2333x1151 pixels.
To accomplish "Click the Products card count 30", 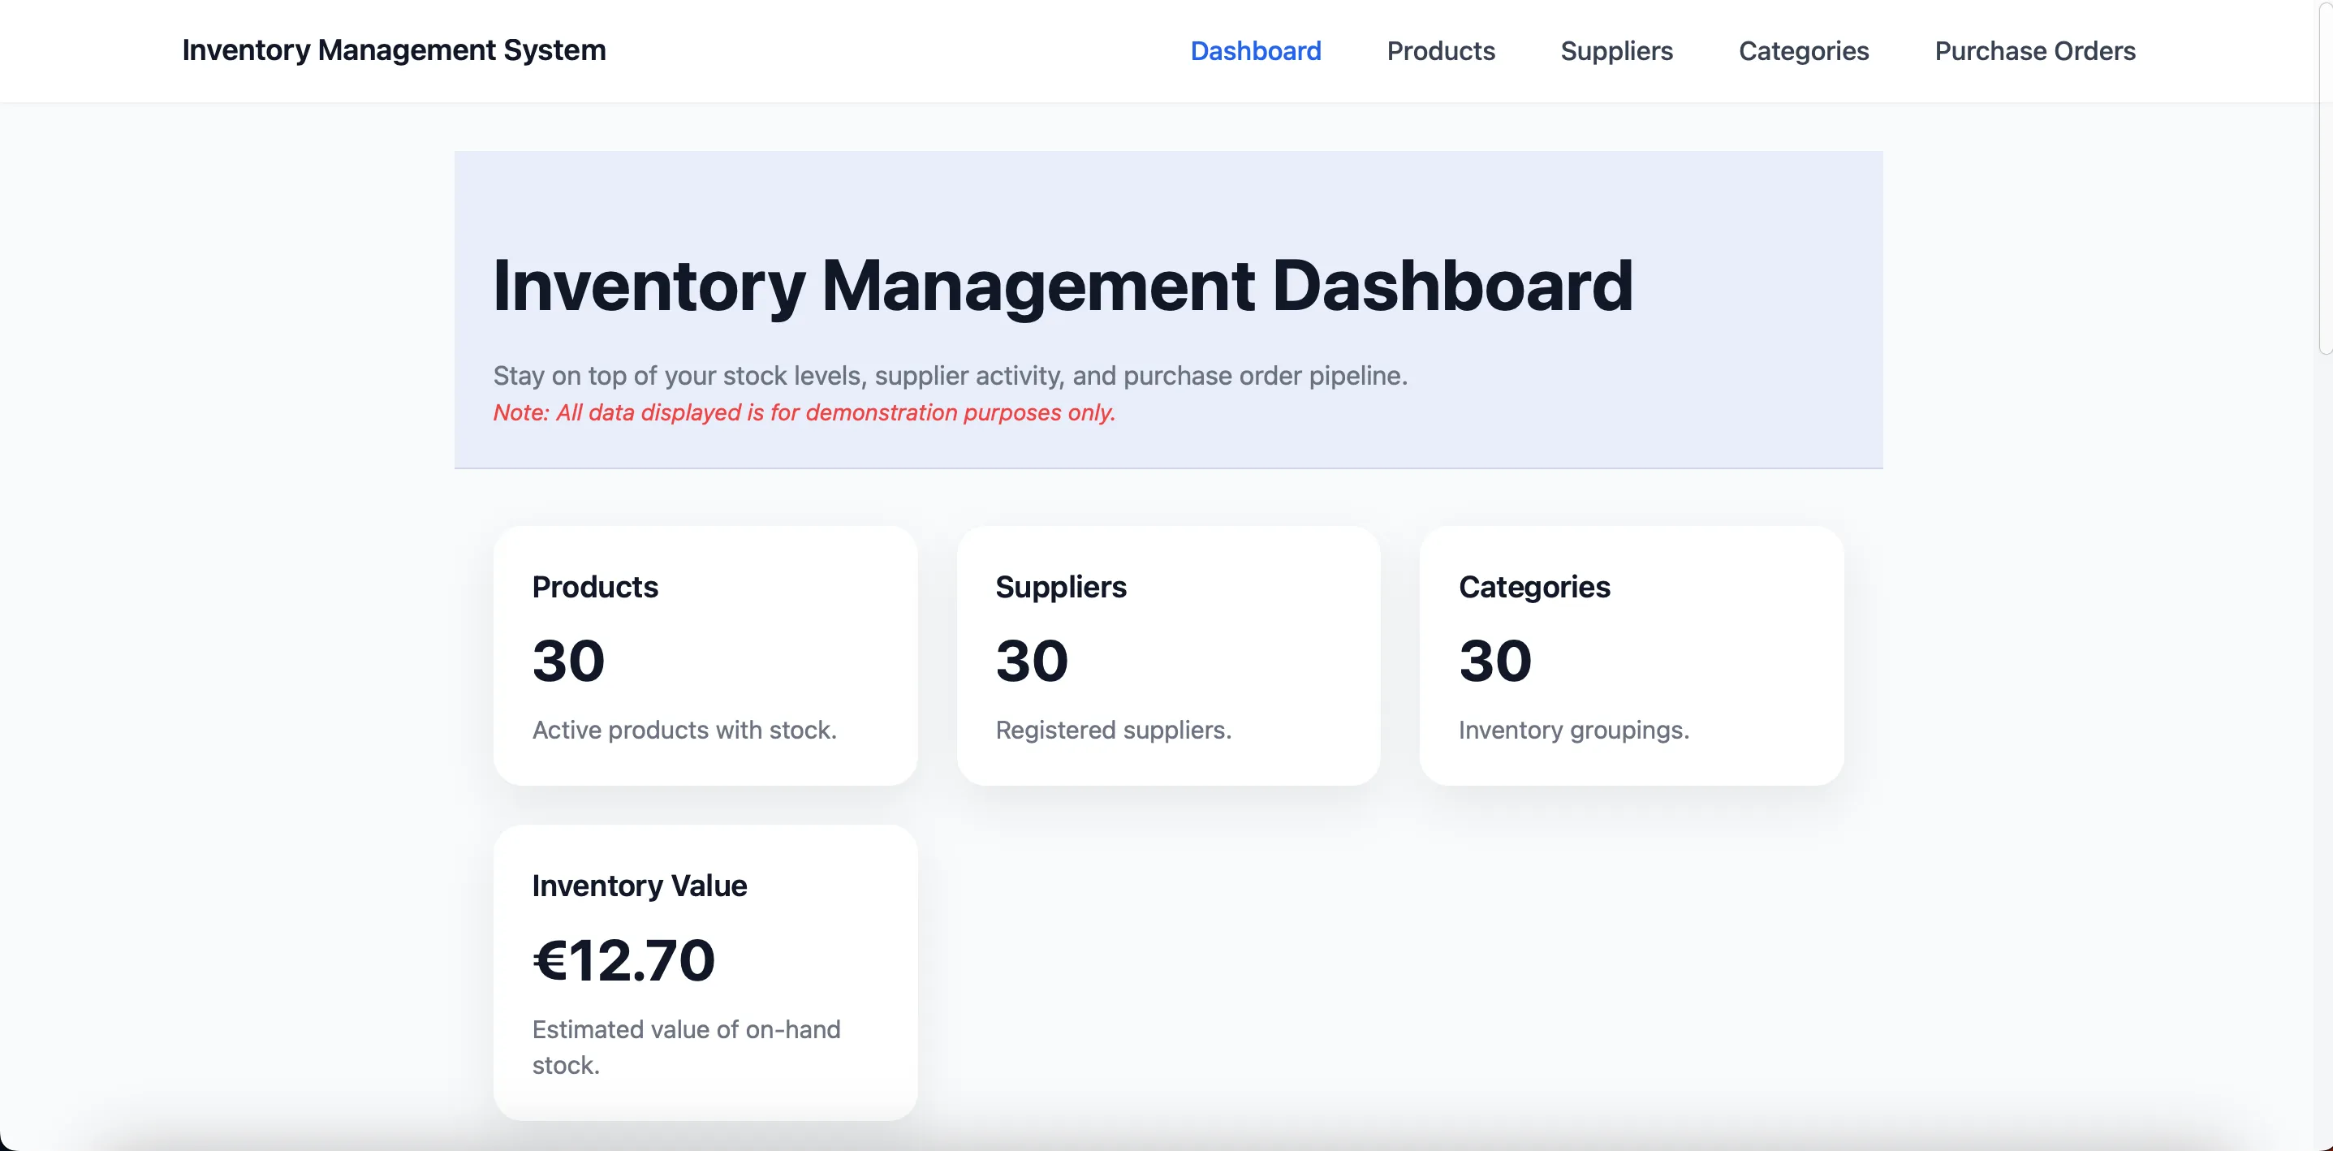I will click(x=568, y=660).
